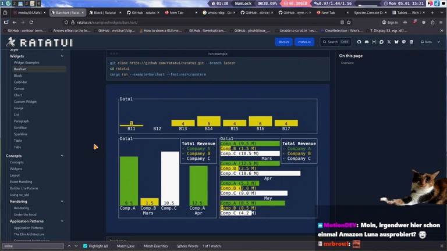Image resolution: width=447 pixels, height=251 pixels.
Task: Click the Search field in site header
Action: (336, 42)
